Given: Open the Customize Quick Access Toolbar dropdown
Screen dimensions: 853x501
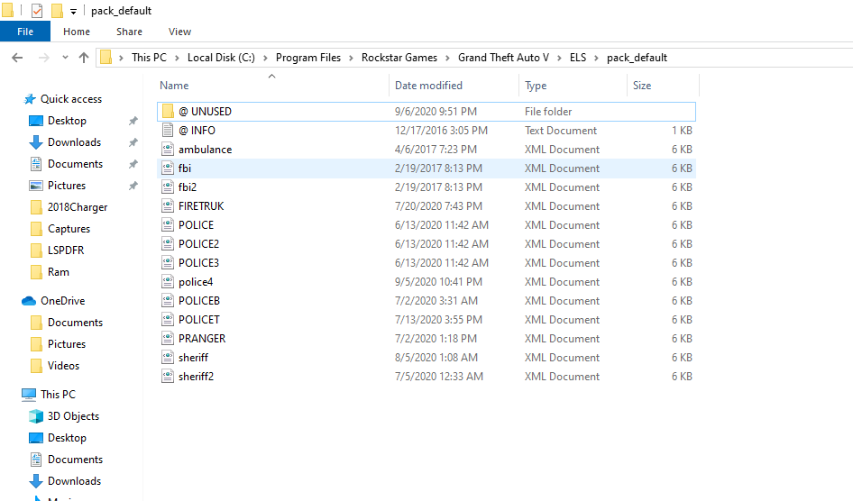Looking at the screenshot, I should point(73,12).
